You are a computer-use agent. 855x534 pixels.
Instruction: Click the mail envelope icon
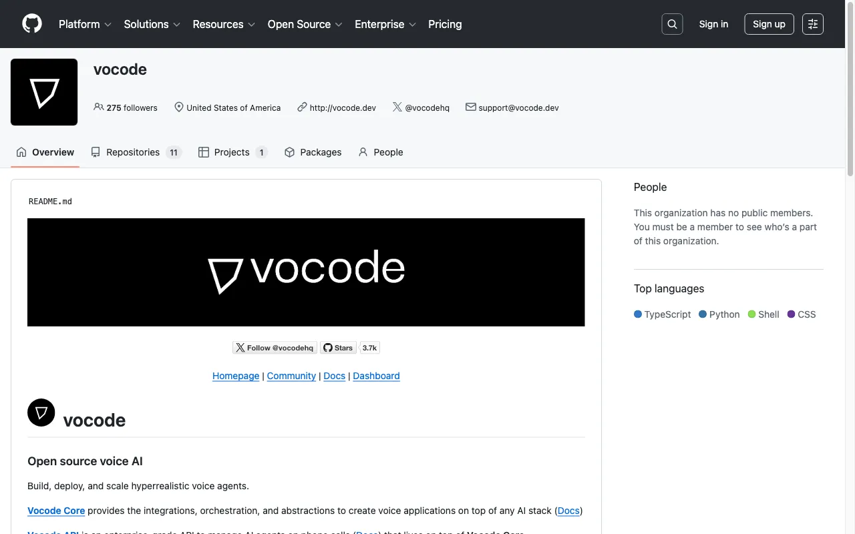471,107
